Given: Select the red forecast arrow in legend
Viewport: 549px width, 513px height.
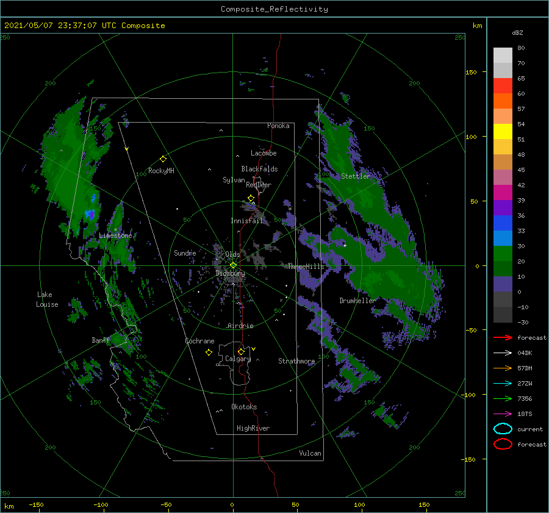Looking at the screenshot, I should (503, 337).
